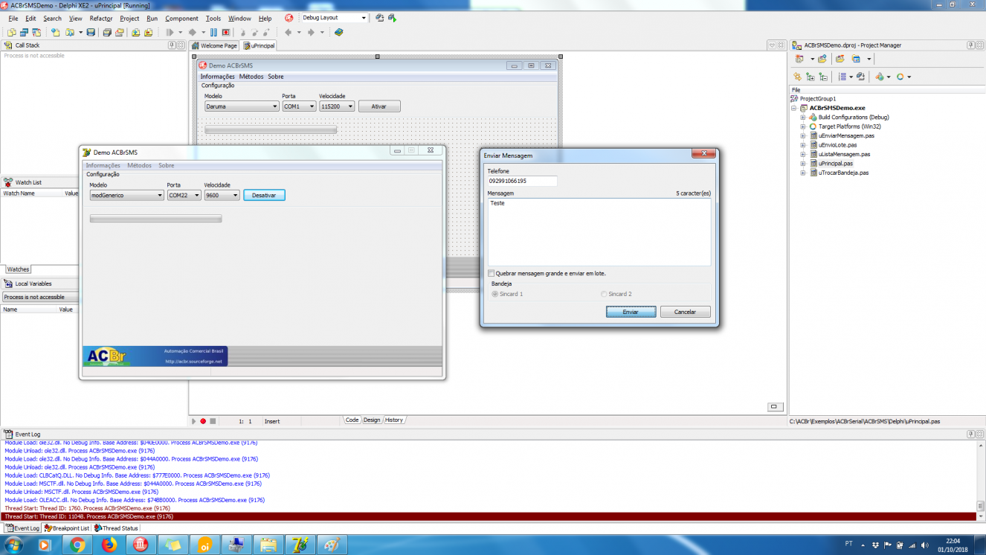This screenshot has height=555, width=986.
Task: Select uTrocarBandeja.pas in Project Manager
Action: click(843, 173)
